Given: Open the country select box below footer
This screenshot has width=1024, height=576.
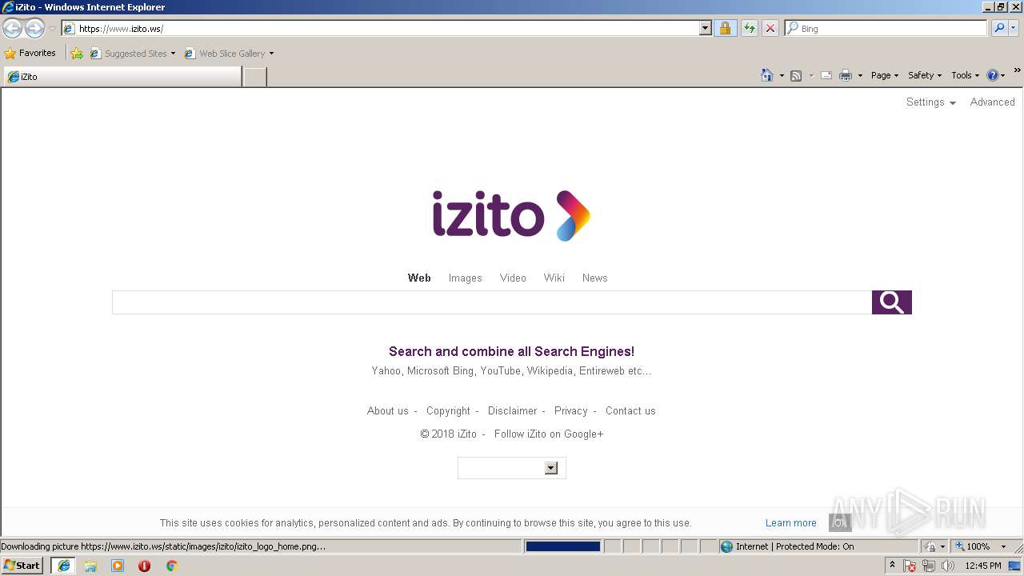Looking at the screenshot, I should [512, 468].
